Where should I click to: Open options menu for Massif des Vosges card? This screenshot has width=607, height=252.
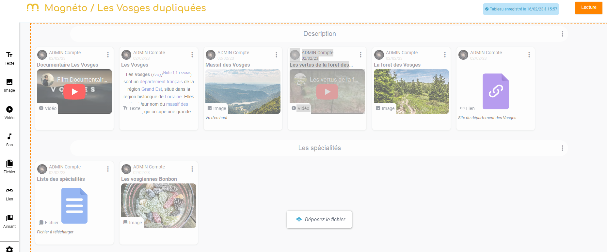276,55
